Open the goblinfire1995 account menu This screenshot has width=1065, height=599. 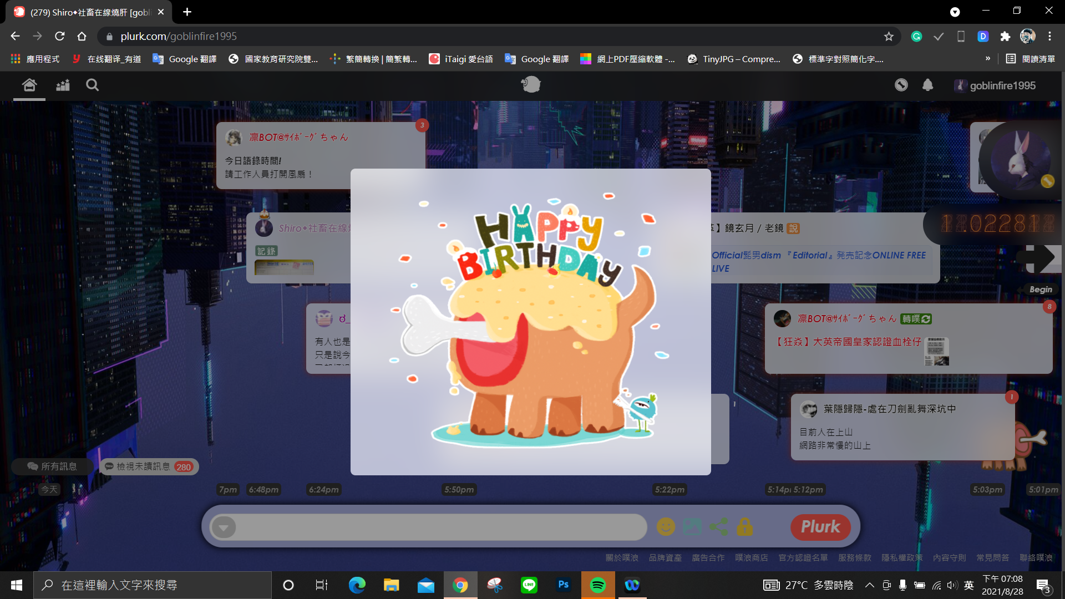[995, 85]
